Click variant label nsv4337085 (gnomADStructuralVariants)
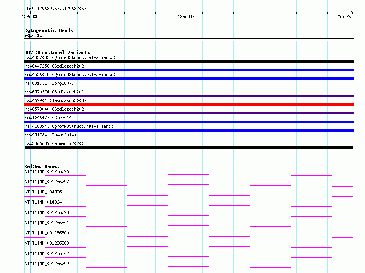 click(x=70, y=57)
